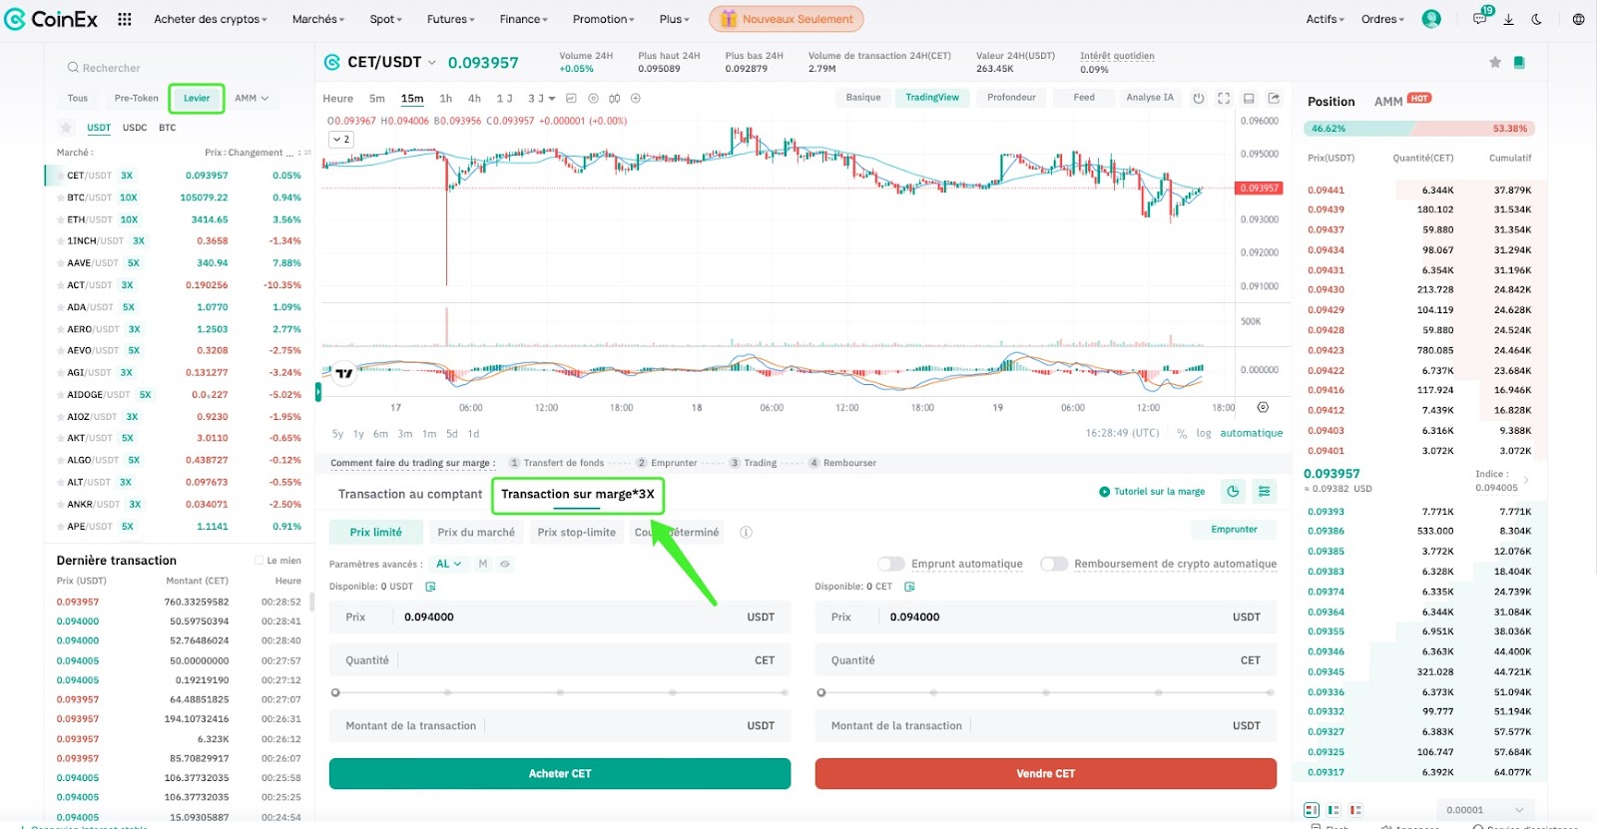Toggle automatique chart scaling
The width and height of the screenshot is (1597, 829).
[1252, 433]
